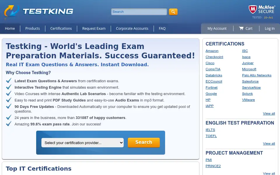Focus the top Search input field
Viewport: 280px width, 175px height.
pyautogui.click(x=139, y=12)
